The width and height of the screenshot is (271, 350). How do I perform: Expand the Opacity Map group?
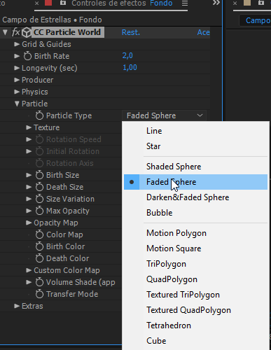coord(29,223)
